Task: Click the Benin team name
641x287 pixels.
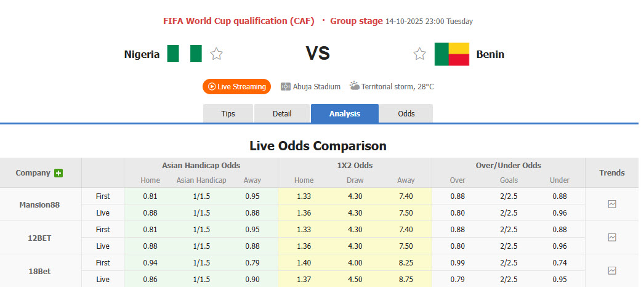Action: point(490,54)
